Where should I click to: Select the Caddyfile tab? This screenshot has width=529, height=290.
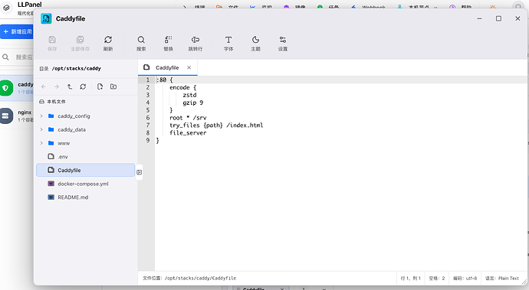click(167, 67)
